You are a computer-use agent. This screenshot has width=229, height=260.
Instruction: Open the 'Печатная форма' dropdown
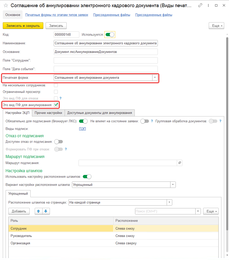(x=155, y=78)
